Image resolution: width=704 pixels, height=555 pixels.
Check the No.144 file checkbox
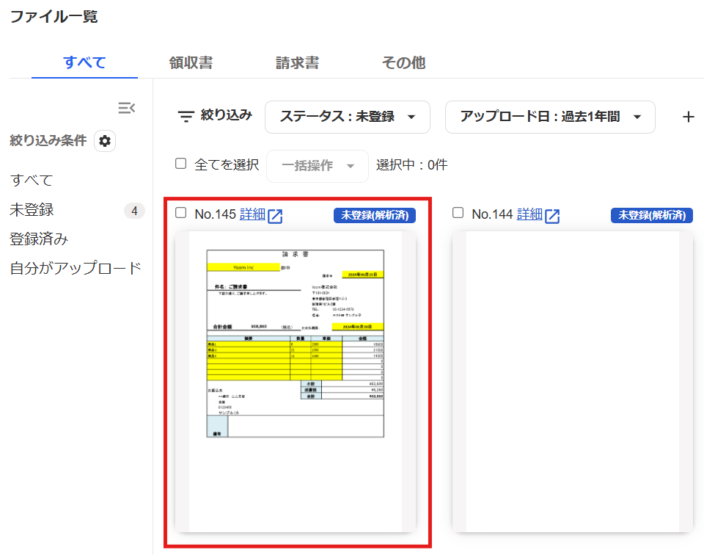point(458,214)
